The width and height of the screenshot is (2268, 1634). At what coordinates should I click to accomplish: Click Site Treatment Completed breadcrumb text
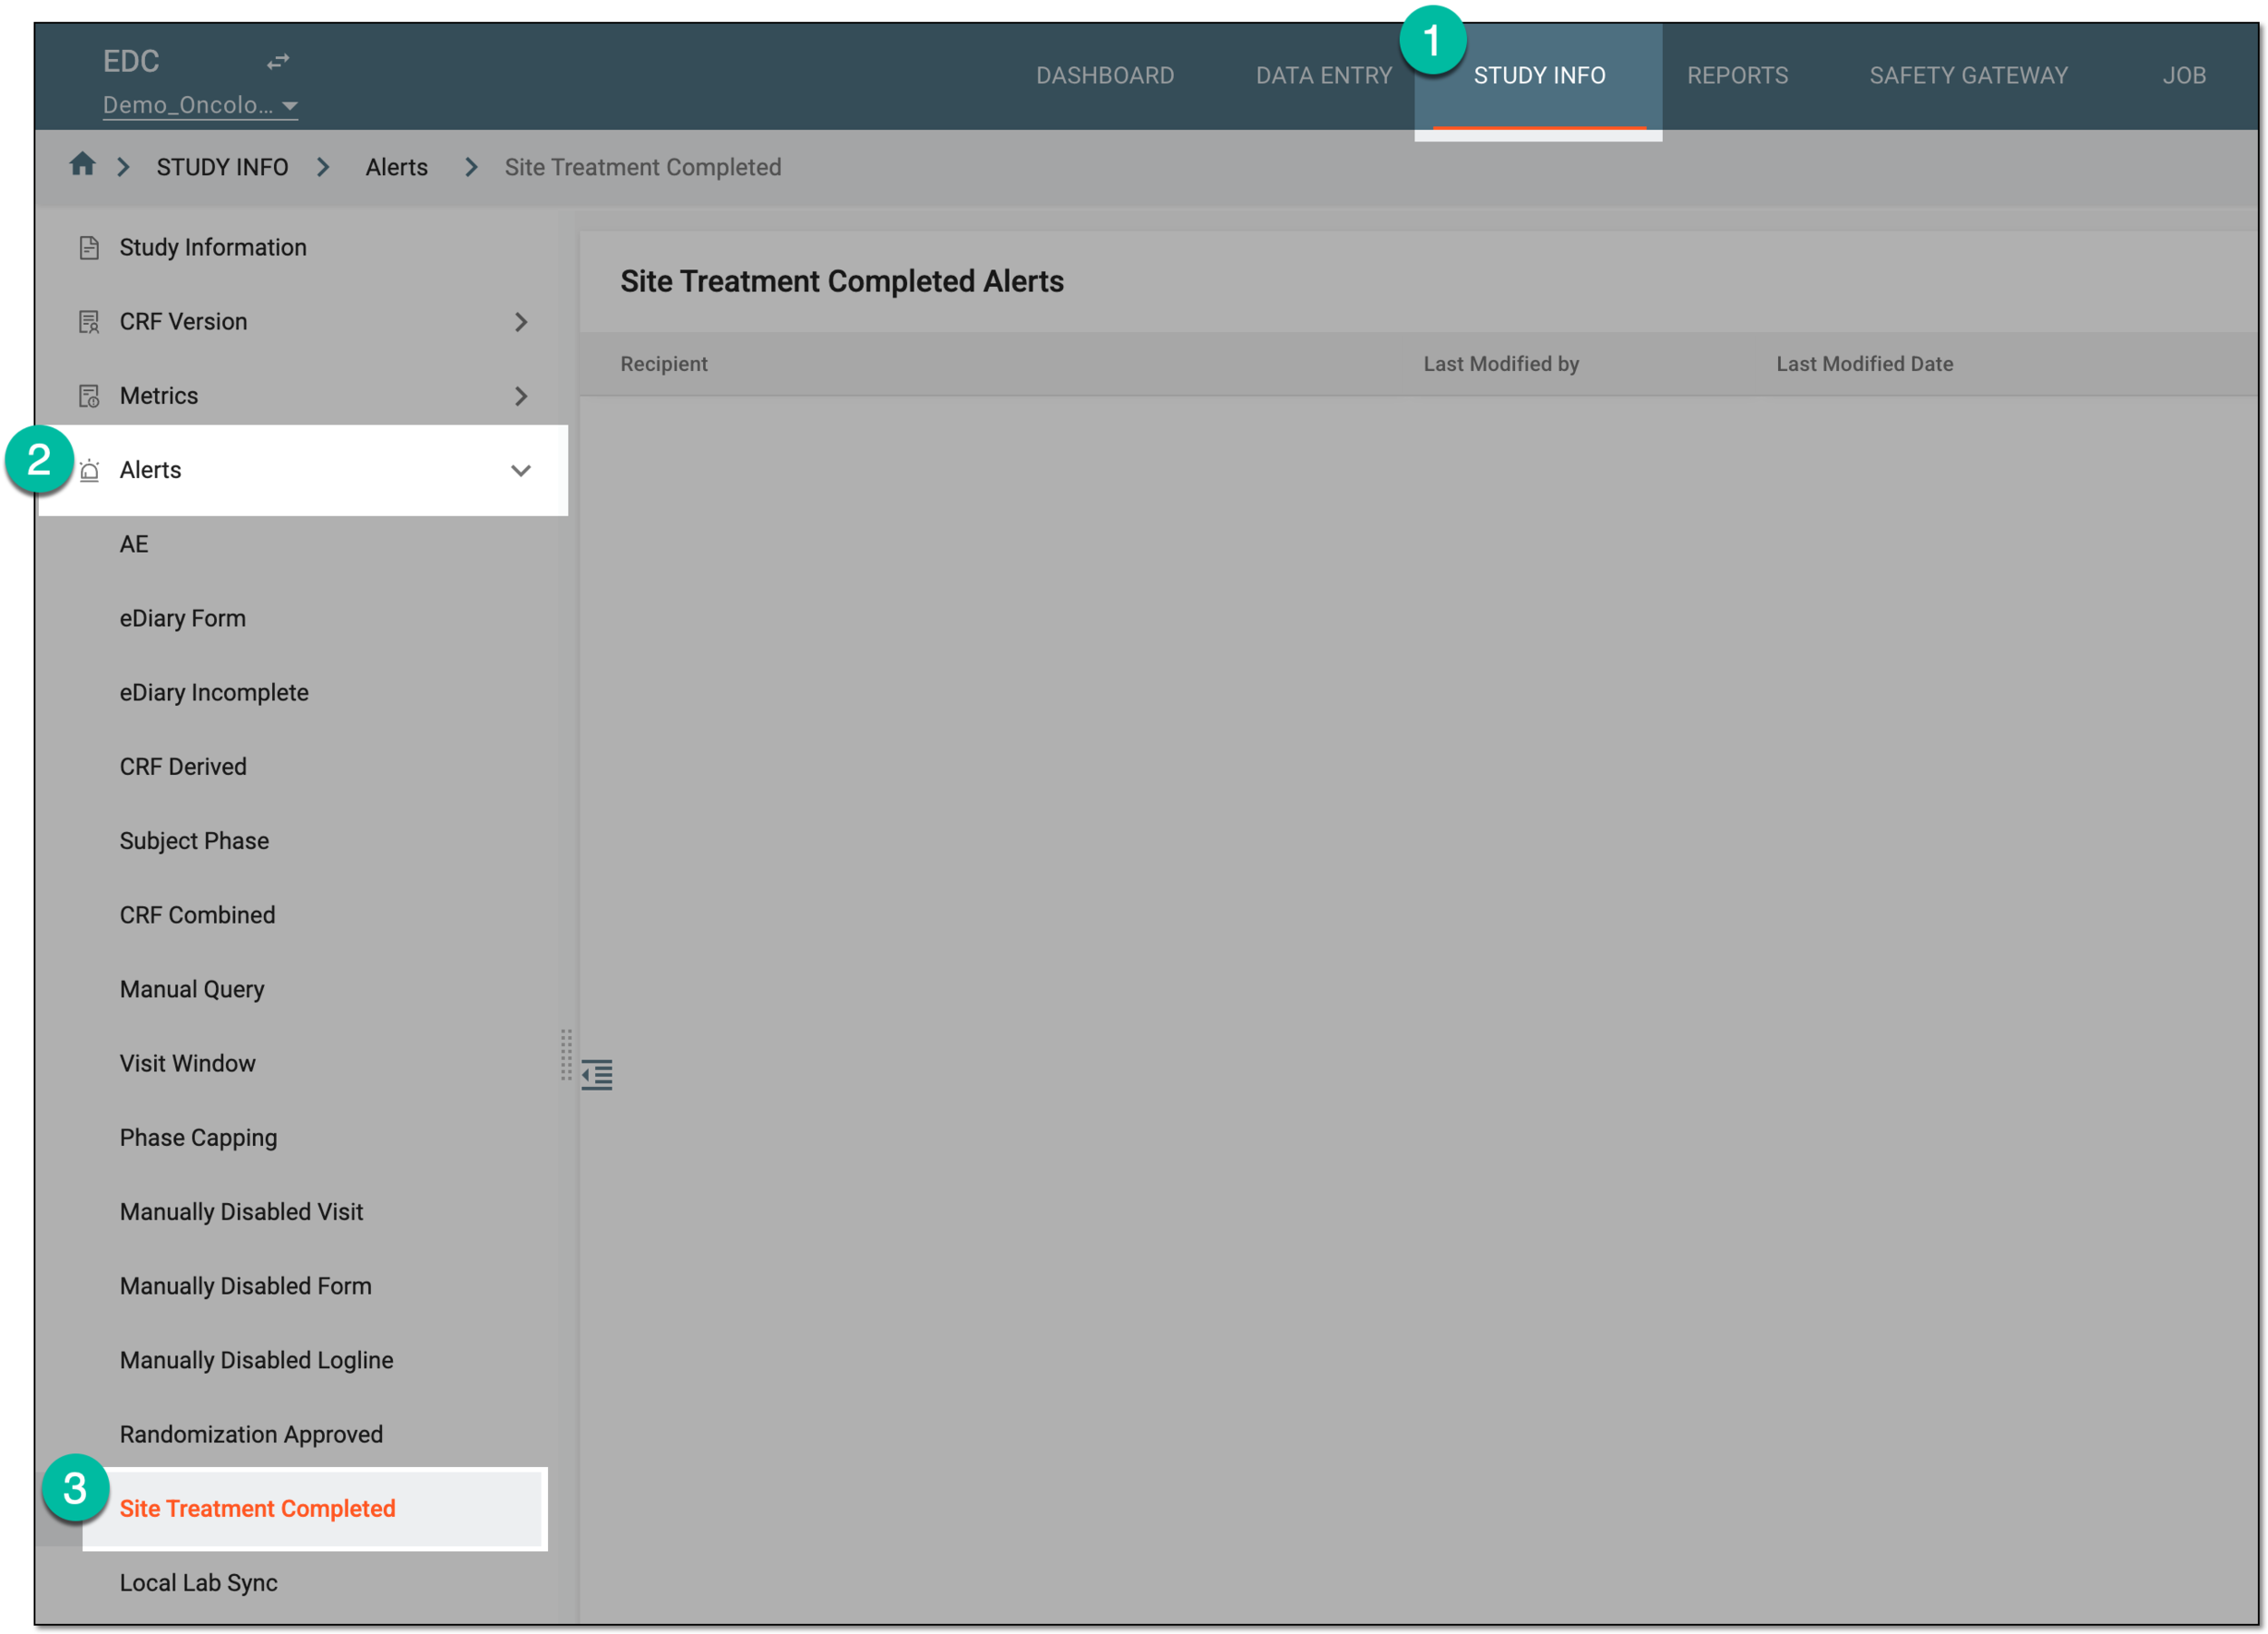[642, 167]
